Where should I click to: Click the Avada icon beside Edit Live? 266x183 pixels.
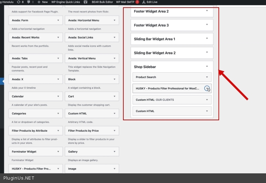pyautogui.click(x=143, y=2)
